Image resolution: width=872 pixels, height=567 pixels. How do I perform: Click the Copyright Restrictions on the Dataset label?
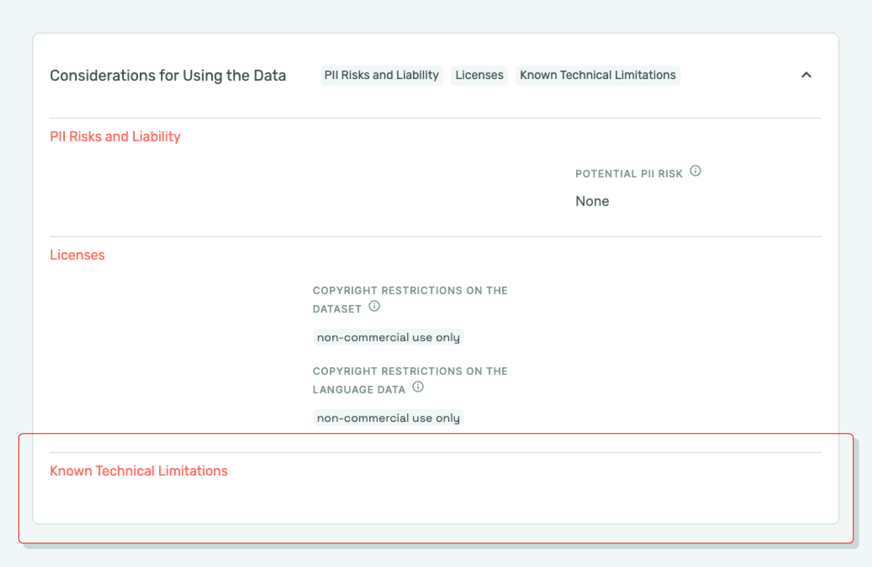(410, 299)
